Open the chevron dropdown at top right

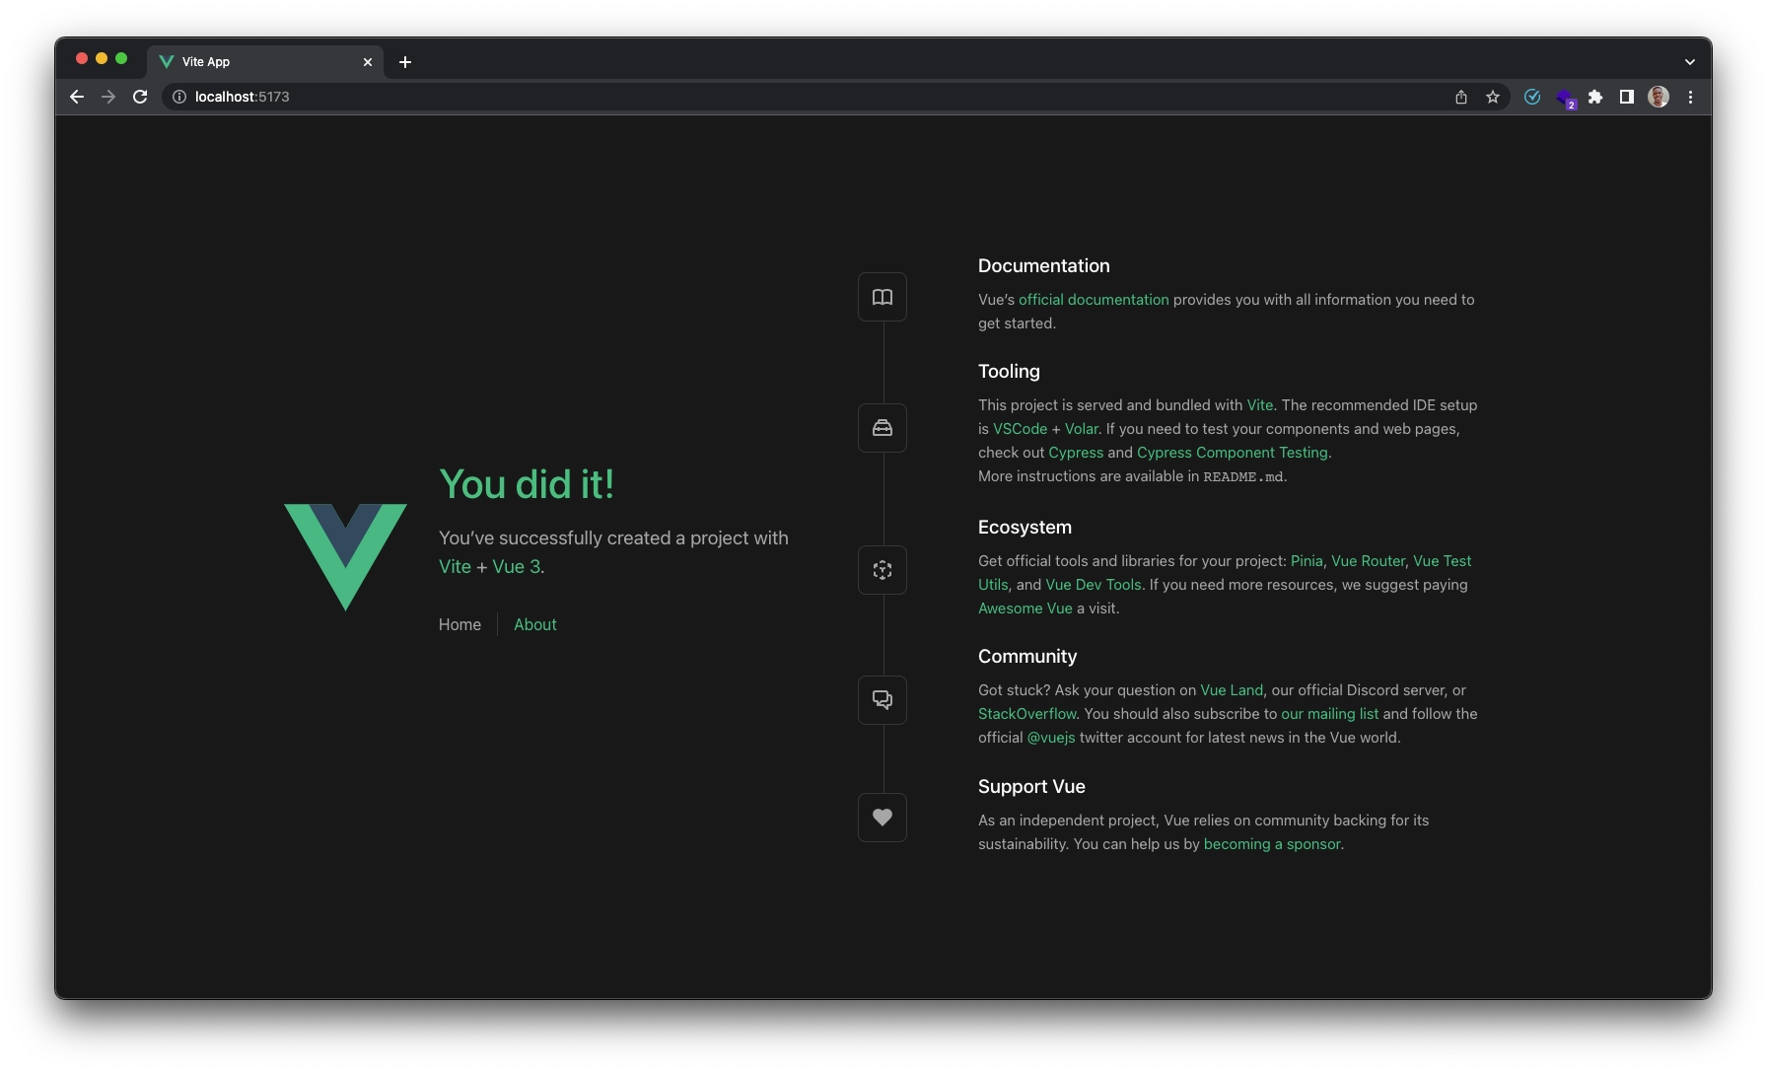click(x=1689, y=61)
